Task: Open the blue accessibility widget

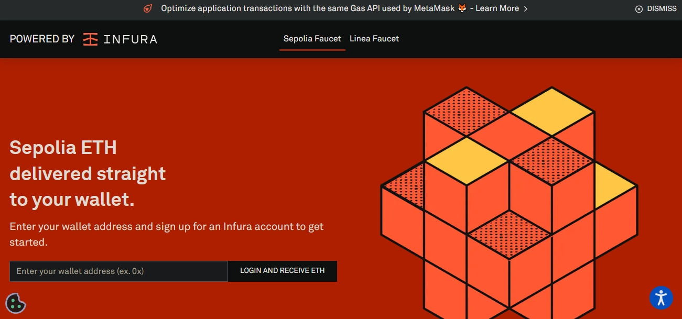Action: 661,298
